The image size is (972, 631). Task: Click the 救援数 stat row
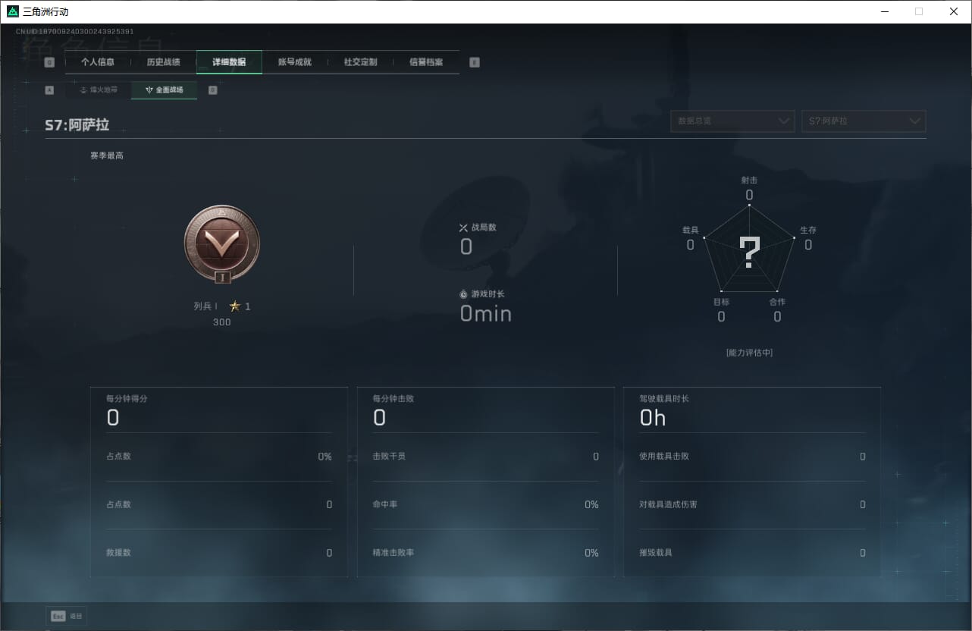(220, 553)
